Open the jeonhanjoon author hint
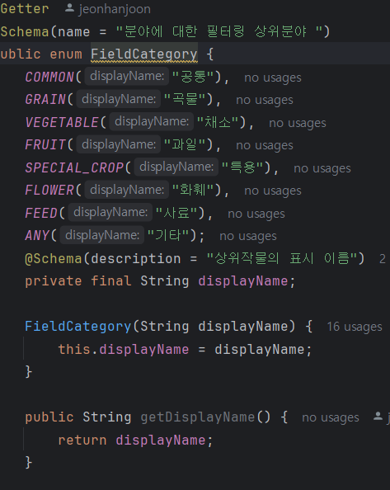The height and width of the screenshot is (490, 390). click(x=115, y=9)
